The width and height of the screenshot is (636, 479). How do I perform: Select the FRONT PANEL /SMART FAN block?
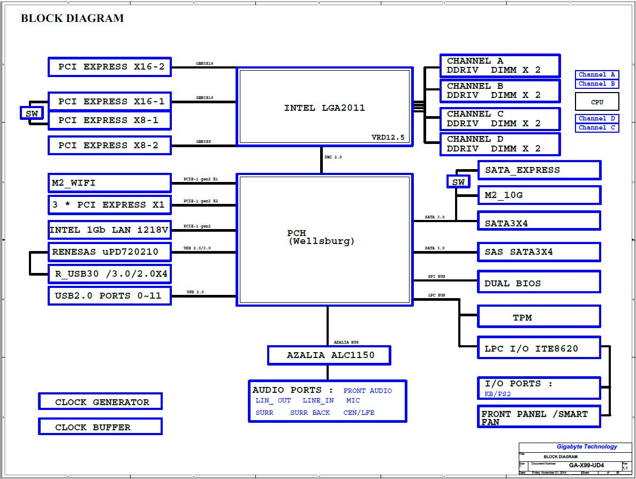click(x=539, y=417)
